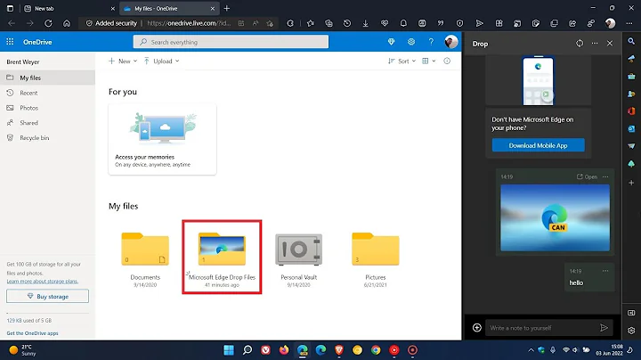
Task: Click the Buy storage button
Action: click(x=47, y=296)
